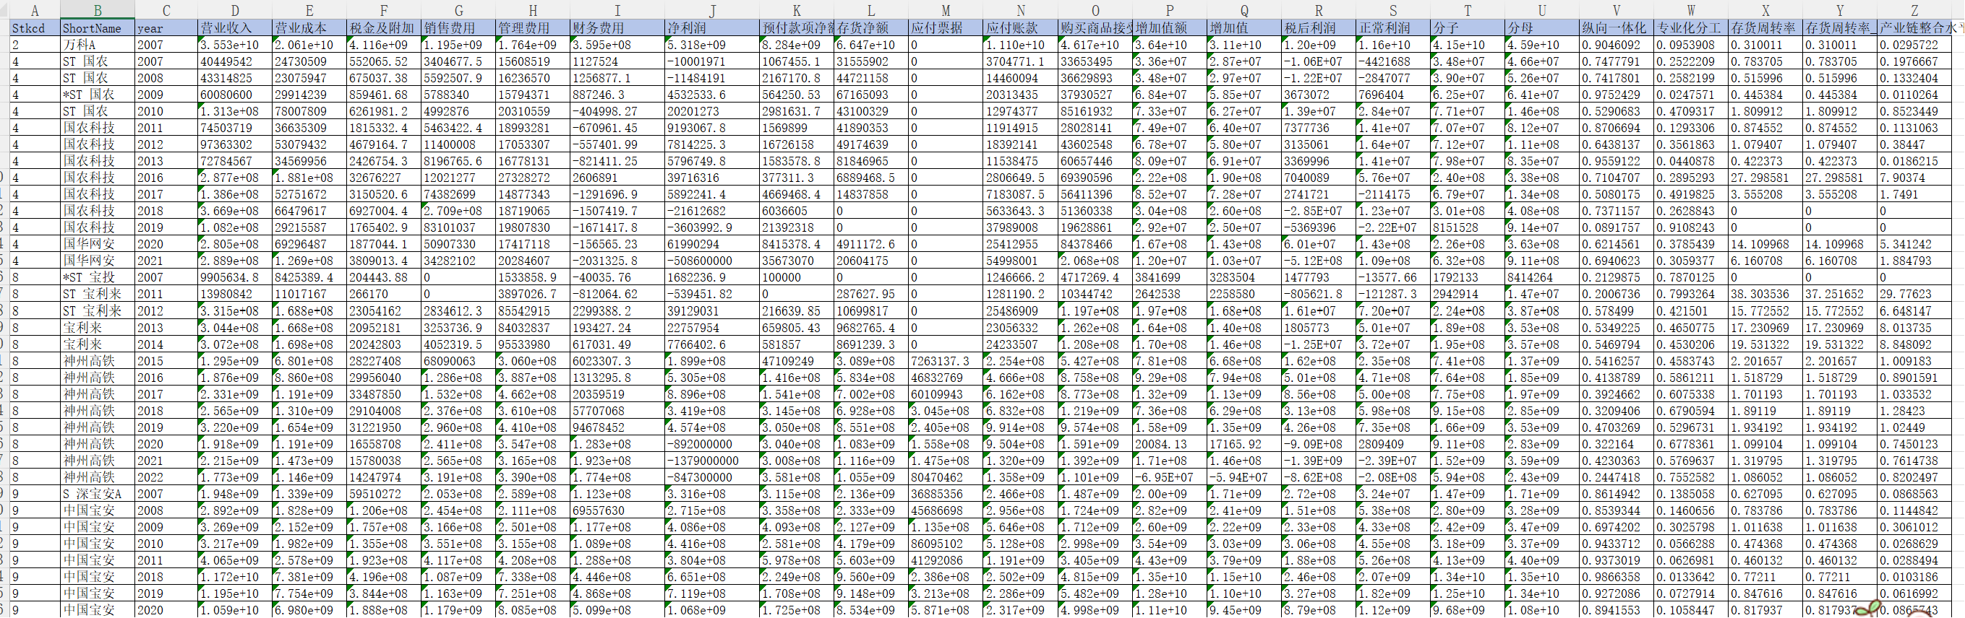The image size is (1965, 618).
Task: Select the net profit cell '-10001971'
Action: pos(711,61)
